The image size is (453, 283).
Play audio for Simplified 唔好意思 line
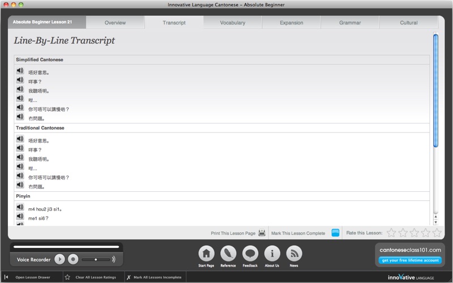pos(20,70)
